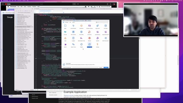Click the blue Choose button
This screenshot has height=103, width=183.
[x=106, y=68]
